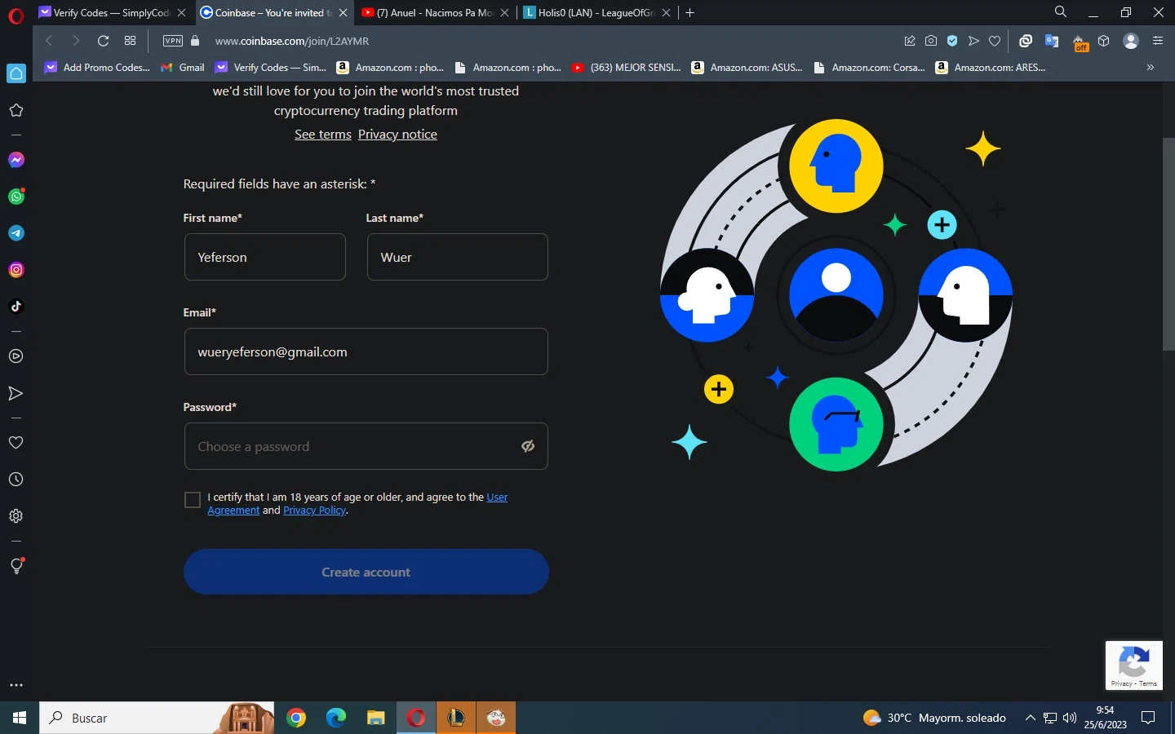Open File Explorer from the taskbar
The height and width of the screenshot is (734, 1175).
point(376,718)
